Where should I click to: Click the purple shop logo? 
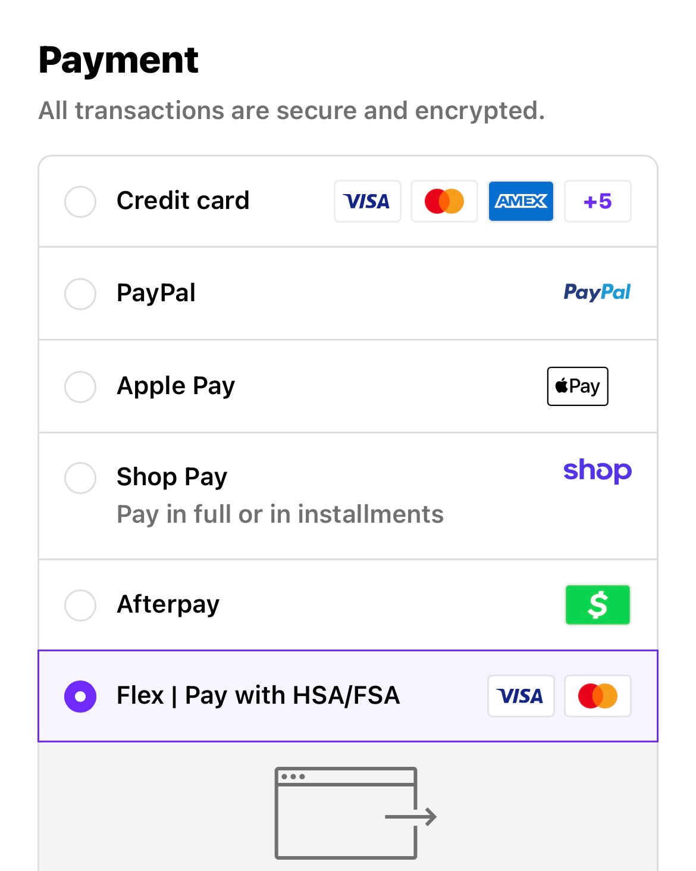pyautogui.click(x=597, y=470)
